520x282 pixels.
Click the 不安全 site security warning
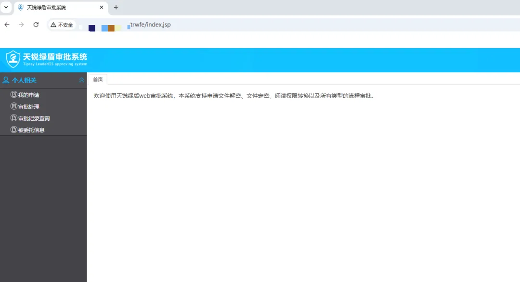point(62,25)
